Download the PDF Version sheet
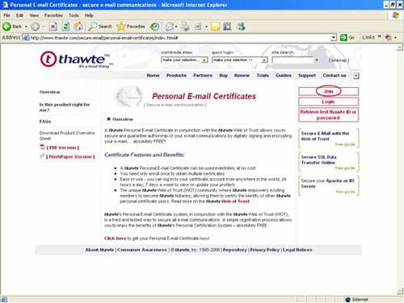This screenshot has width=404, height=303. click(62, 147)
